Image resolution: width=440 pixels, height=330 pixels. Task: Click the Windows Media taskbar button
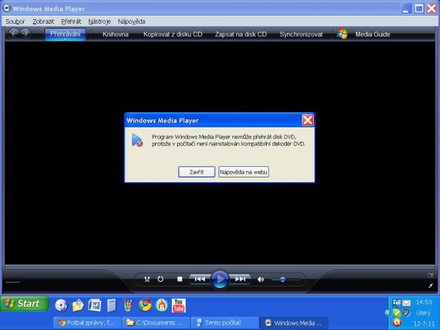[293, 323]
